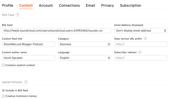
Task: Select the Email tab
Action: pos(90,6)
